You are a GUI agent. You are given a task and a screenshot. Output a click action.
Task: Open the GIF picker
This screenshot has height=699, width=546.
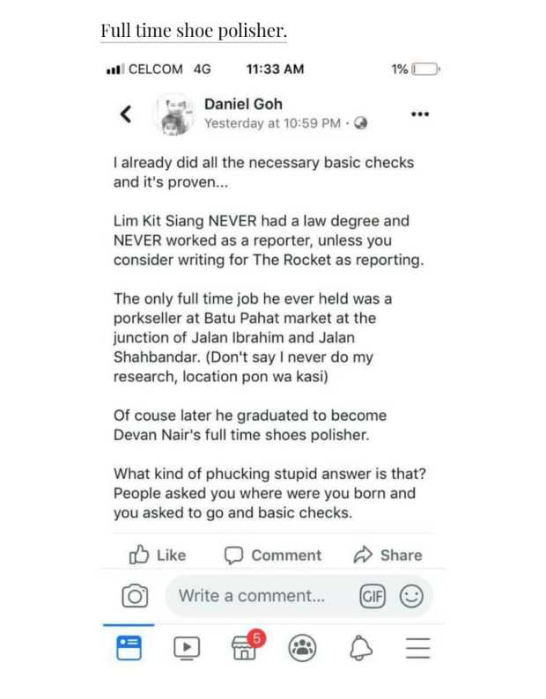point(373,596)
